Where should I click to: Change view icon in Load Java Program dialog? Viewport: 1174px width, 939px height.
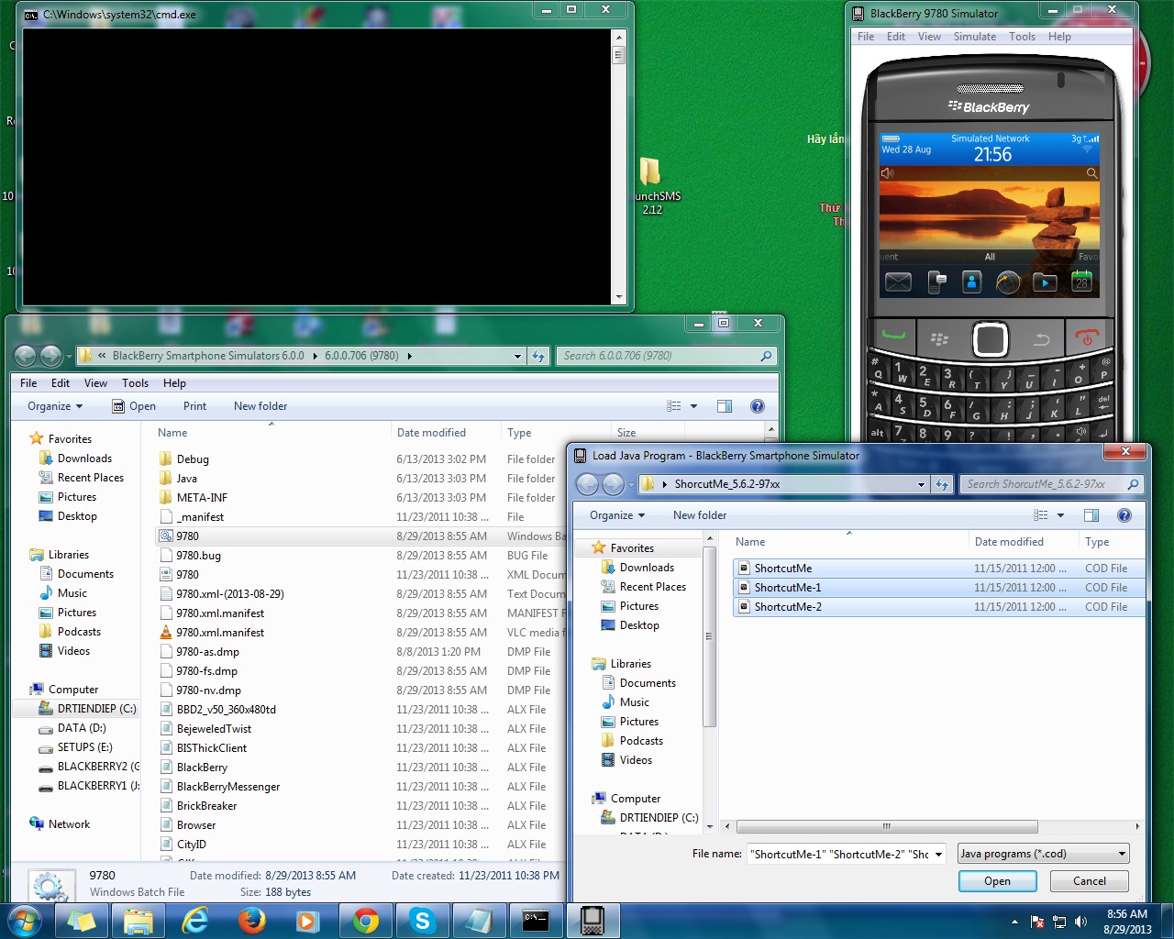tap(1041, 515)
